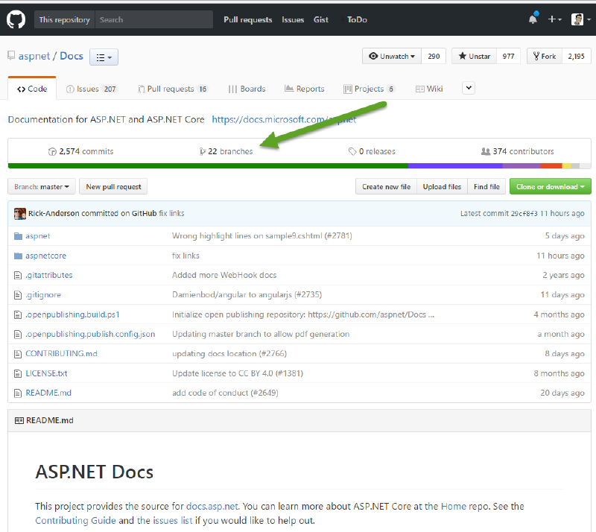Viewport: 596px width, 532px height.
Task: Click New pull request button
Action: tap(113, 187)
